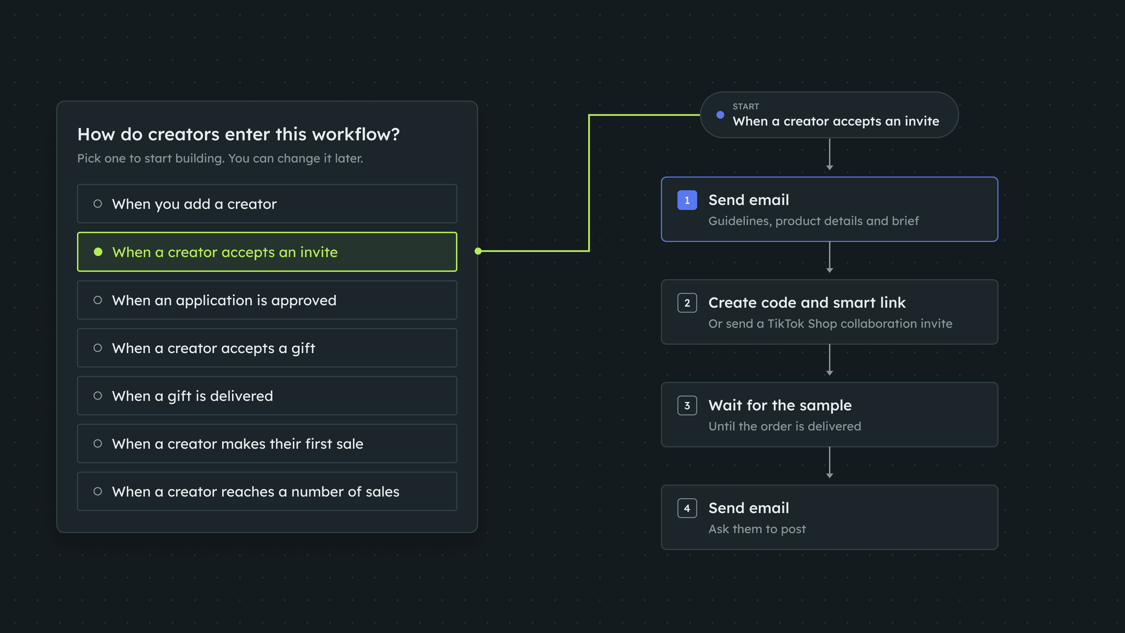Click the step 2 number badge
The width and height of the screenshot is (1125, 633).
687,303
